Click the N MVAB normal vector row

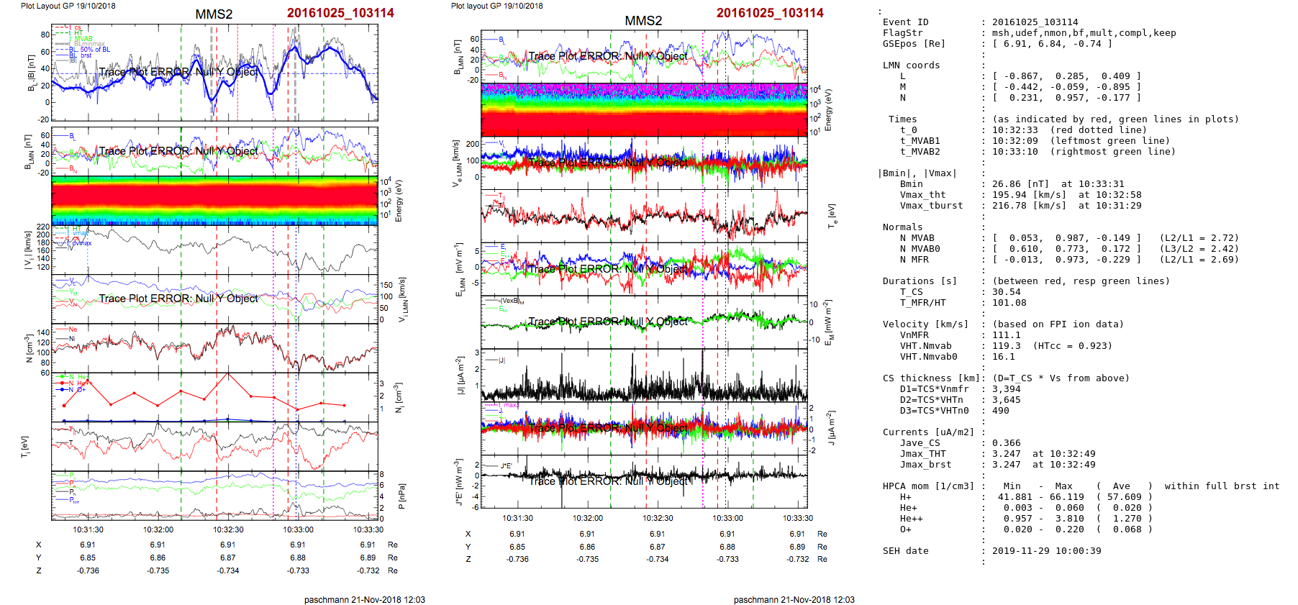pyautogui.click(x=1066, y=238)
